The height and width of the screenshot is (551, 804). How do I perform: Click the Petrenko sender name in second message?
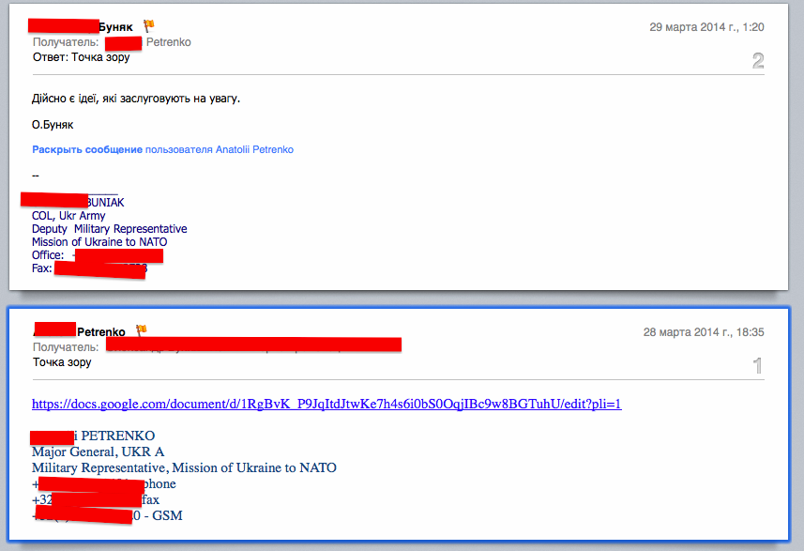(101, 332)
